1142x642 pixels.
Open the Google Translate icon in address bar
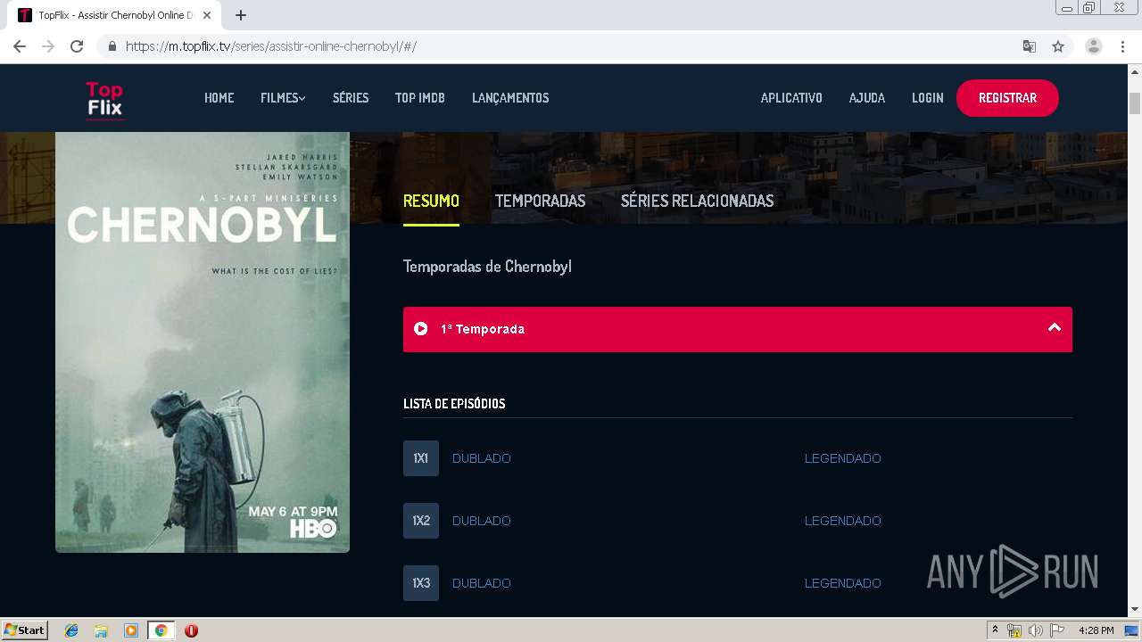[1029, 46]
